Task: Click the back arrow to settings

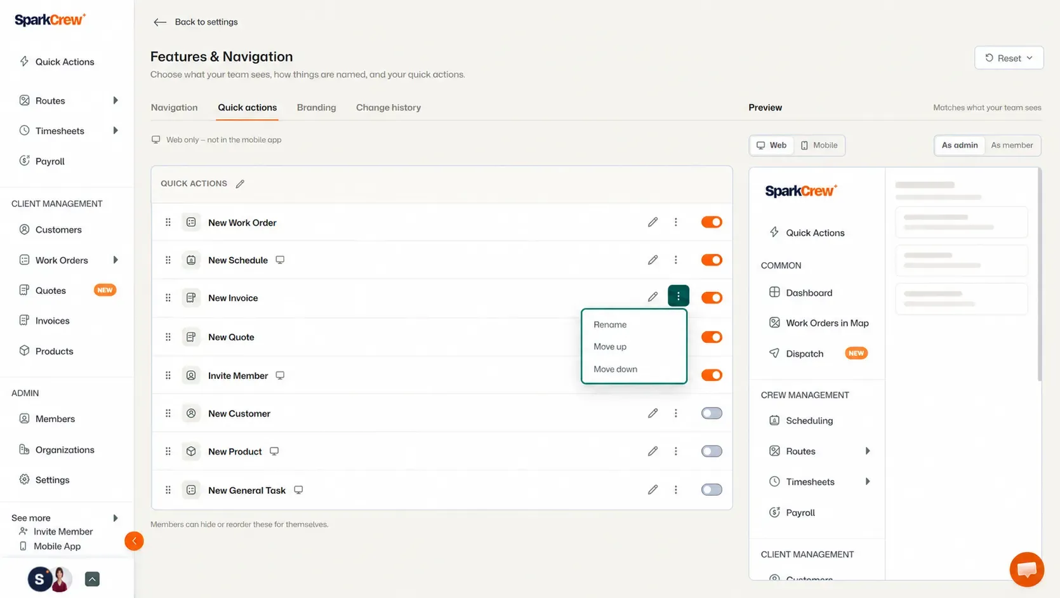Action: pos(160,22)
